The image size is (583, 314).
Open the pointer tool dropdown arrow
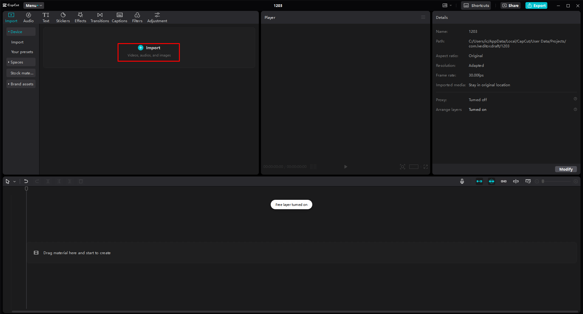[15, 181]
